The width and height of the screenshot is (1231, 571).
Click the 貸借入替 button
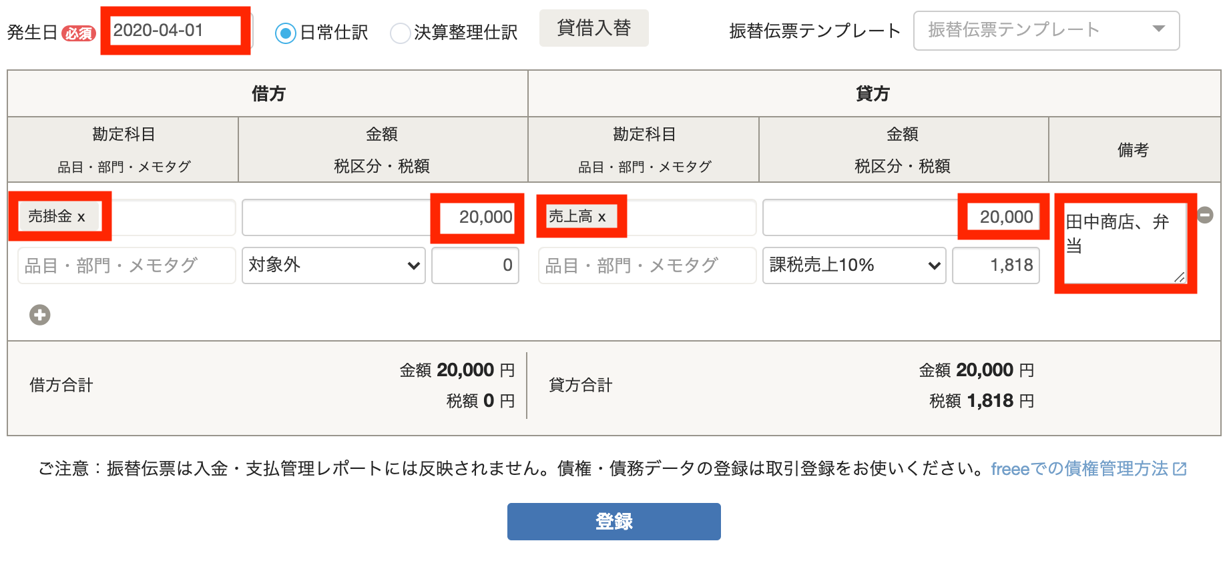click(594, 28)
